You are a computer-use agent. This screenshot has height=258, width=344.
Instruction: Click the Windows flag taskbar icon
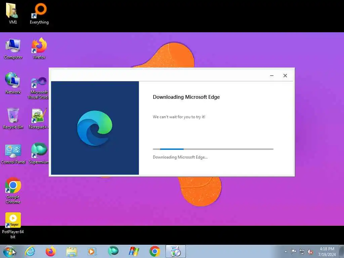(134, 251)
